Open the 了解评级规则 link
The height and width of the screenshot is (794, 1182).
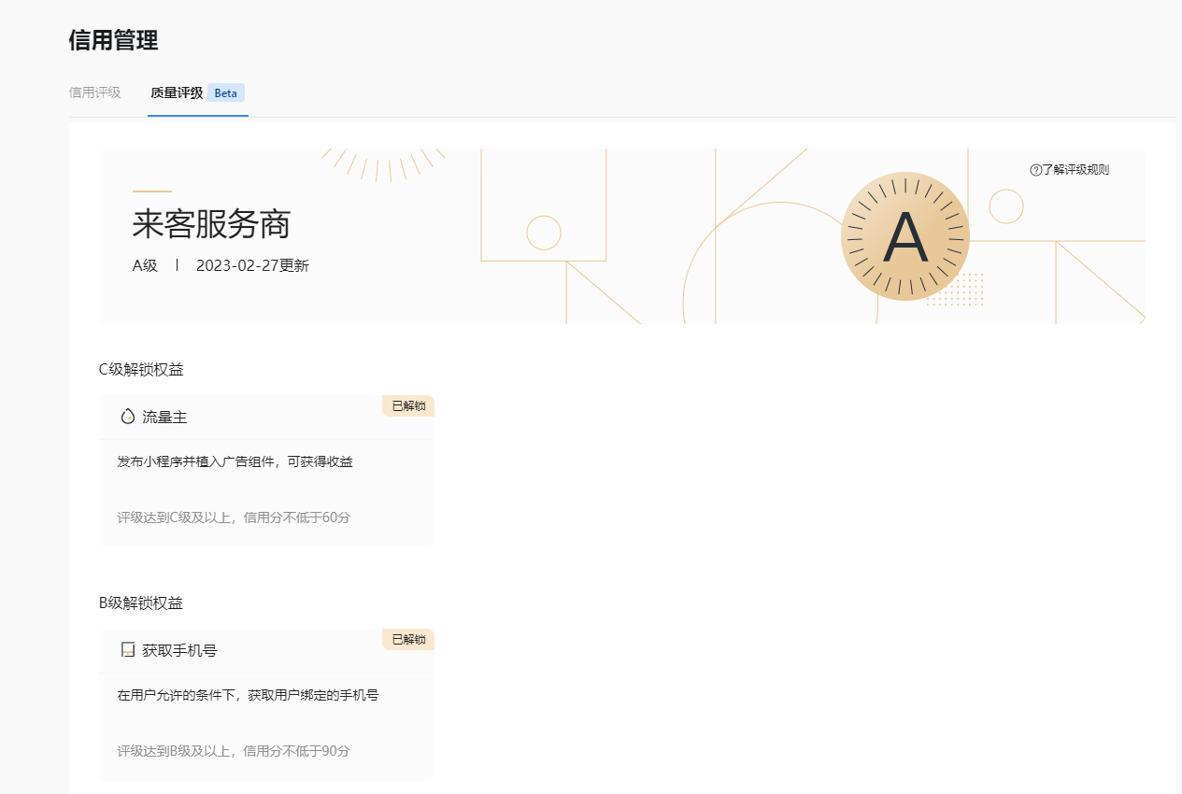(1075, 170)
